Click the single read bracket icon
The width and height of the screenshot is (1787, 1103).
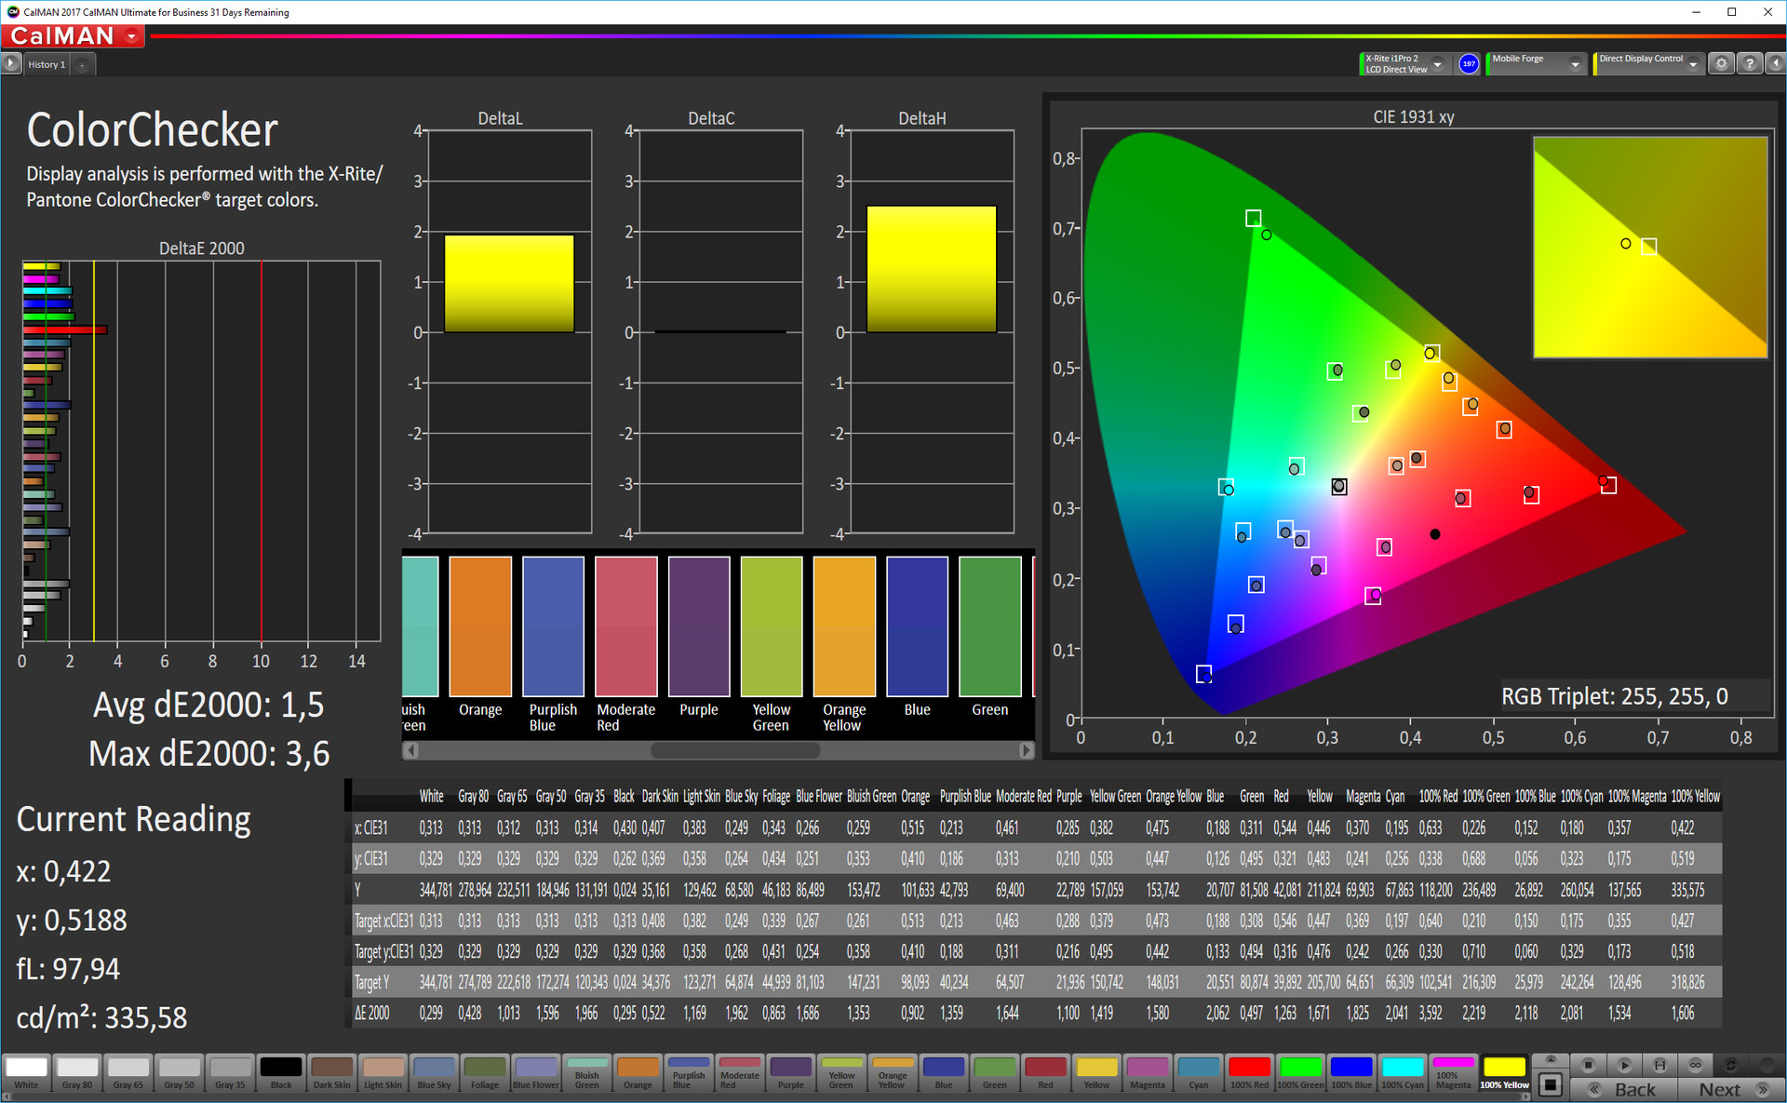pyautogui.click(x=1659, y=1065)
